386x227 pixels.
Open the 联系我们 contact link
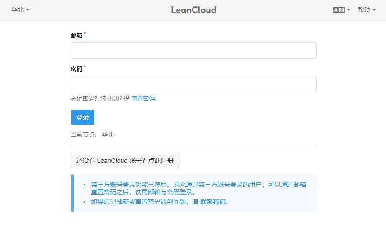[x=213, y=202]
